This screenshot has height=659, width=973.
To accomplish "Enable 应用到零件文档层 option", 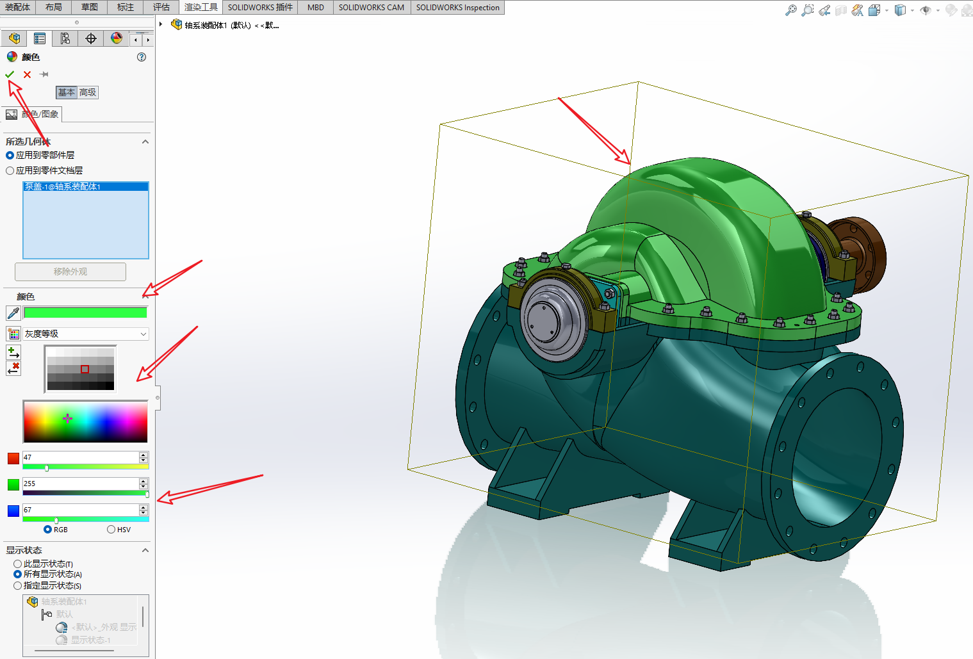I will 10,170.
